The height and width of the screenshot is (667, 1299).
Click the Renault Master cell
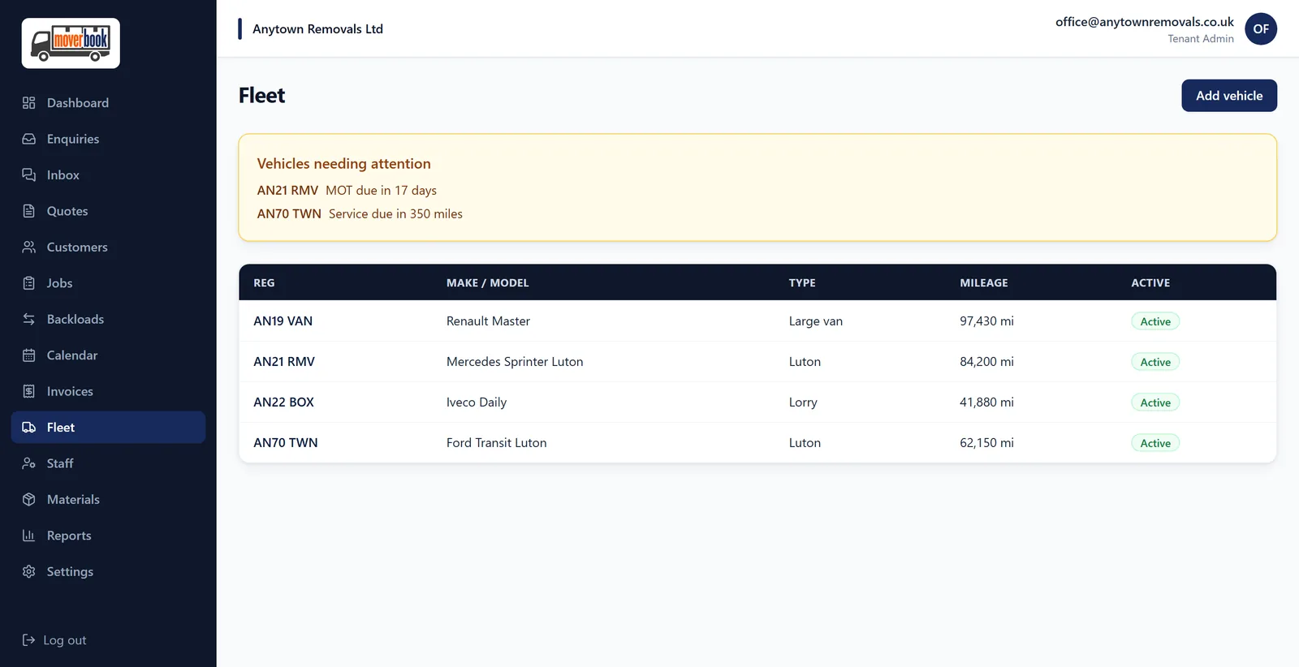point(488,321)
